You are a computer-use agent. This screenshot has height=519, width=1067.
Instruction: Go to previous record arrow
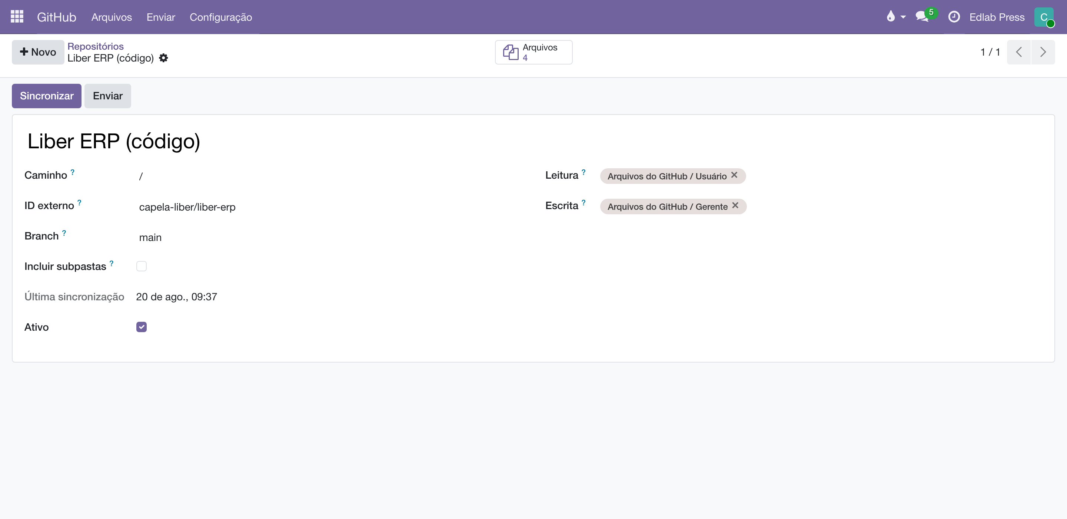pyautogui.click(x=1018, y=52)
